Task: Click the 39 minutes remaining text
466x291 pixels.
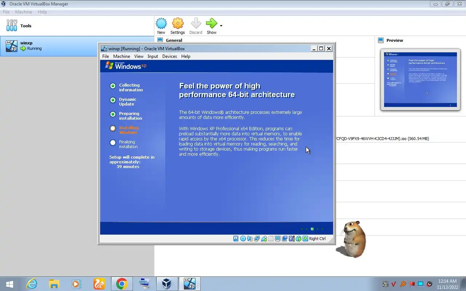Action: point(128,167)
